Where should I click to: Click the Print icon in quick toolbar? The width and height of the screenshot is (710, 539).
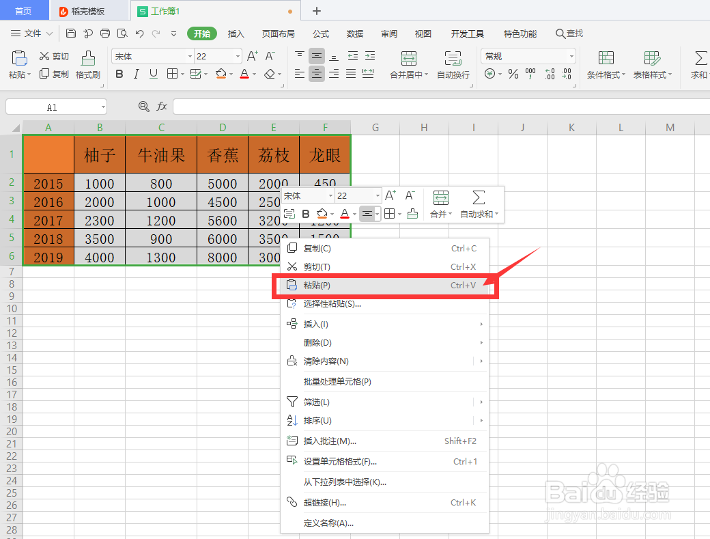point(105,33)
